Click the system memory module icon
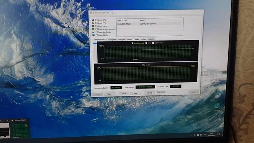Image resolution: width=254 pixels, height=143 pixels. point(93,29)
